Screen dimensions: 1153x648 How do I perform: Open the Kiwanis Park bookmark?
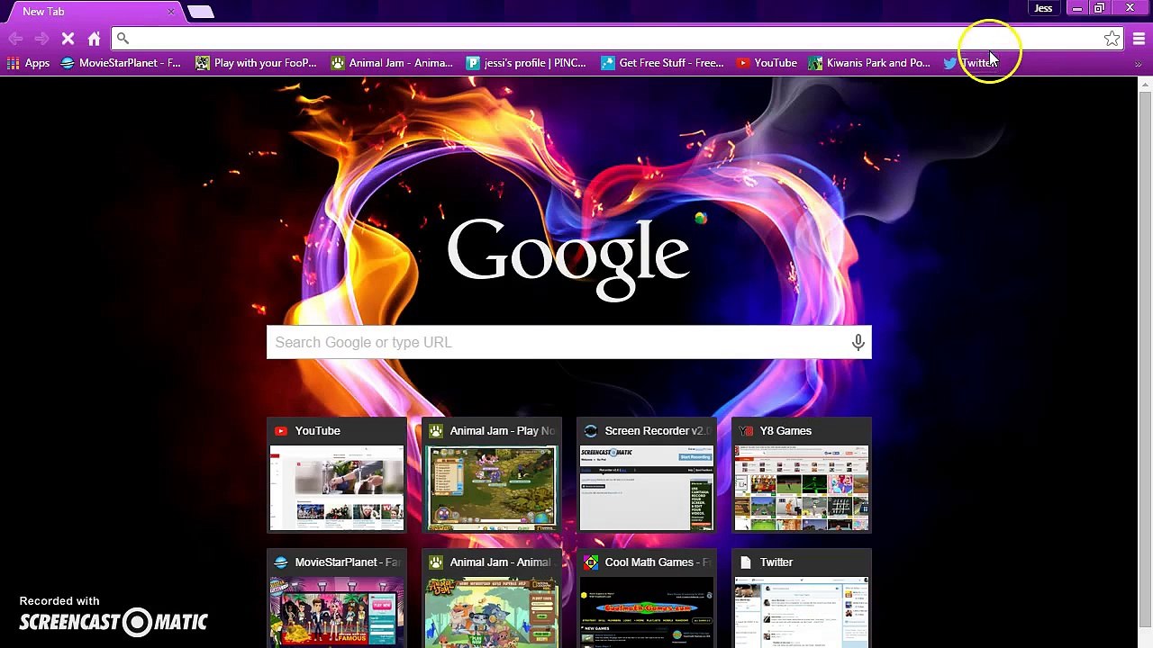point(869,63)
